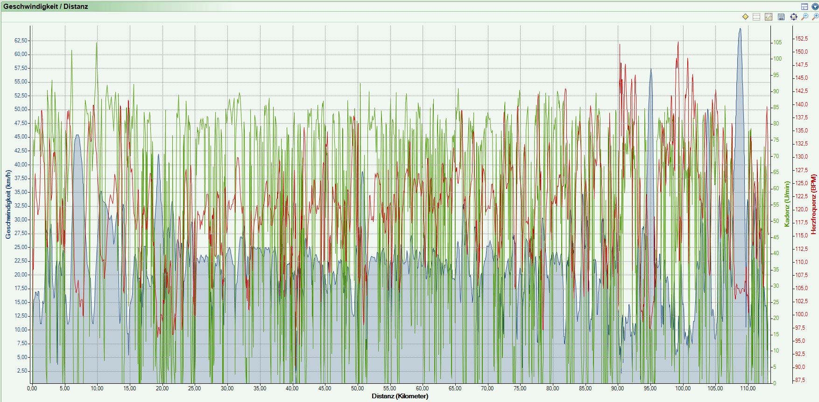Save the chart with the floppy disk icon
The height and width of the screenshot is (402, 819).
[x=781, y=17]
